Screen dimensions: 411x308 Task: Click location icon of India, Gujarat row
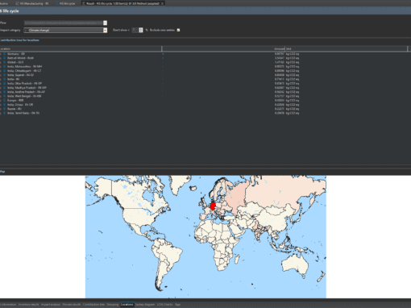click(x=4, y=75)
